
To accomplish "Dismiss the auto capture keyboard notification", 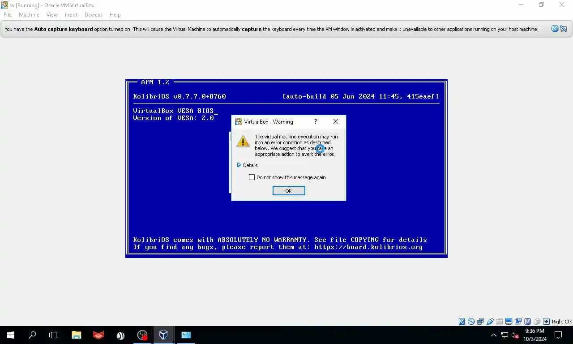I will pyautogui.click(x=555, y=29).
